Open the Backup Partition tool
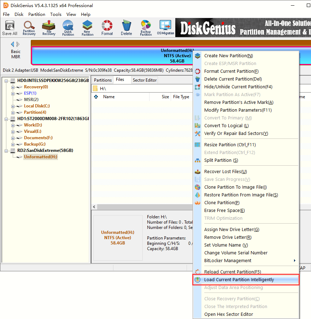The height and width of the screenshot is (319, 311). point(146,28)
